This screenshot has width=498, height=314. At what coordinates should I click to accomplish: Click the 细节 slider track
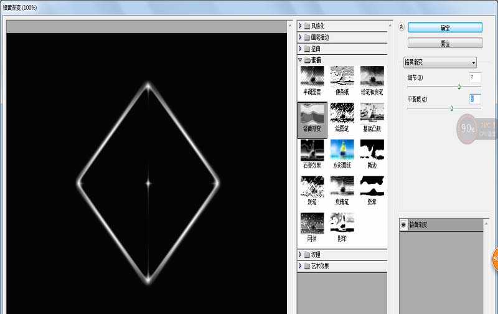point(436,87)
